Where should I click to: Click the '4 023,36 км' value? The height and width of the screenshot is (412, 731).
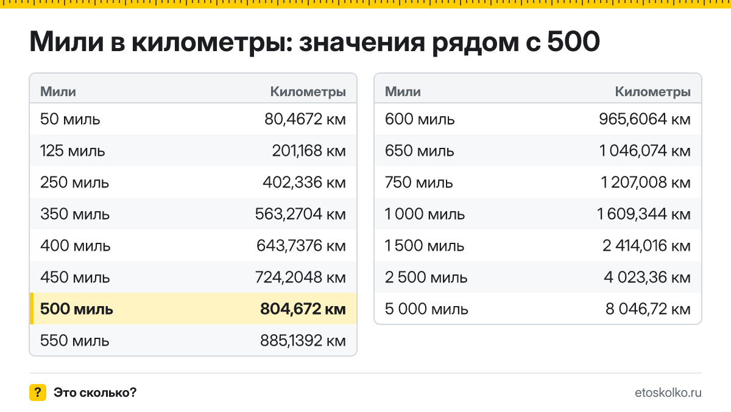click(x=648, y=277)
